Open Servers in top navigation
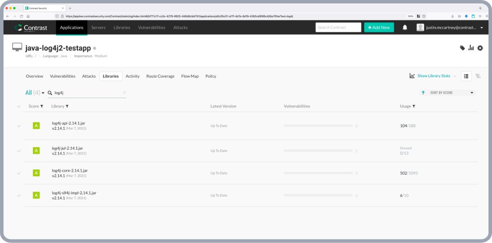492x243 pixels. 98,27
